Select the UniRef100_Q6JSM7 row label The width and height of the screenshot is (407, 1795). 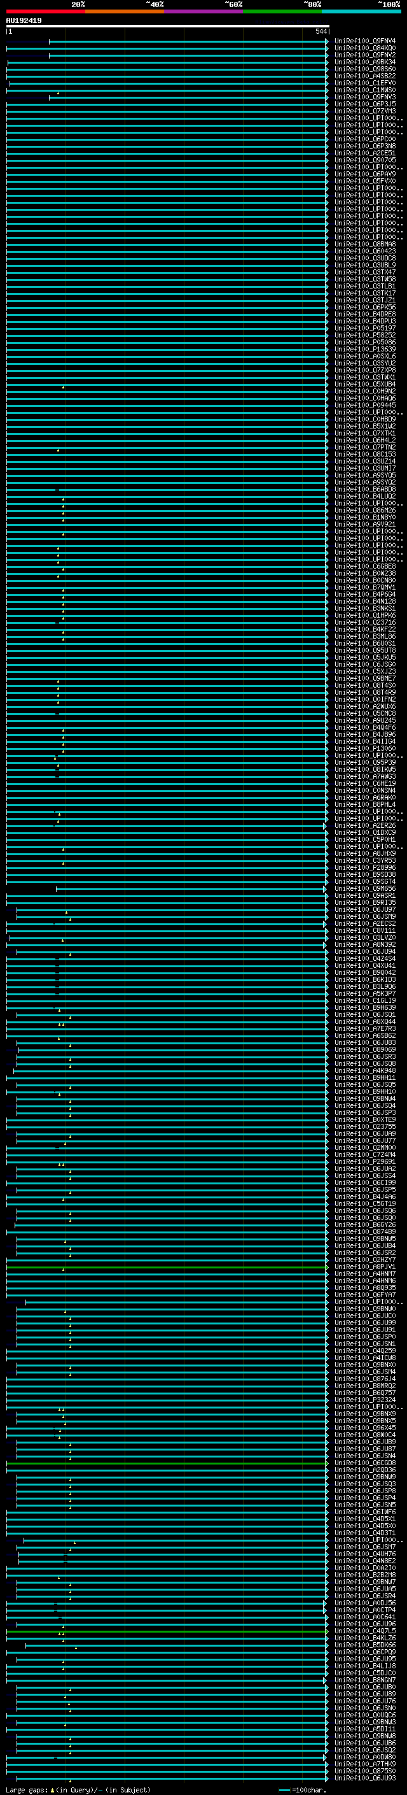(x=365, y=1547)
